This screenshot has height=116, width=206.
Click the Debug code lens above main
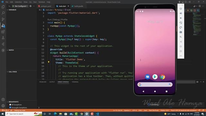coord(56,19)
